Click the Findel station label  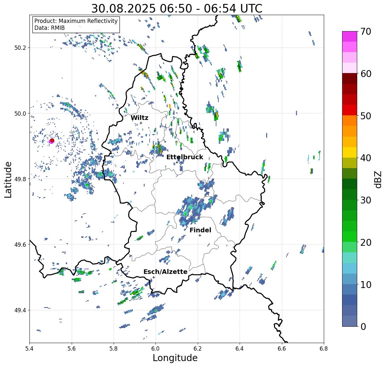[200, 230]
